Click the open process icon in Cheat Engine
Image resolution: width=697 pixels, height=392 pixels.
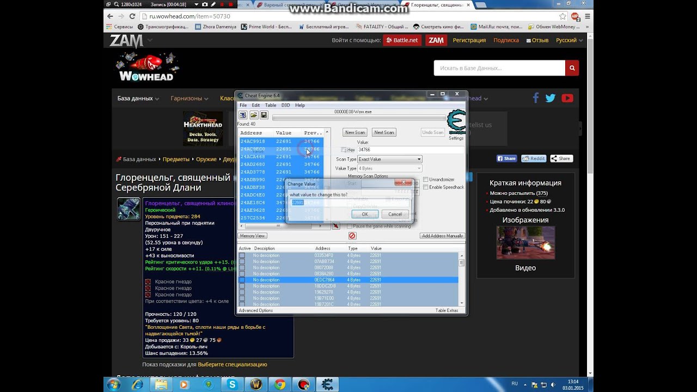point(243,115)
